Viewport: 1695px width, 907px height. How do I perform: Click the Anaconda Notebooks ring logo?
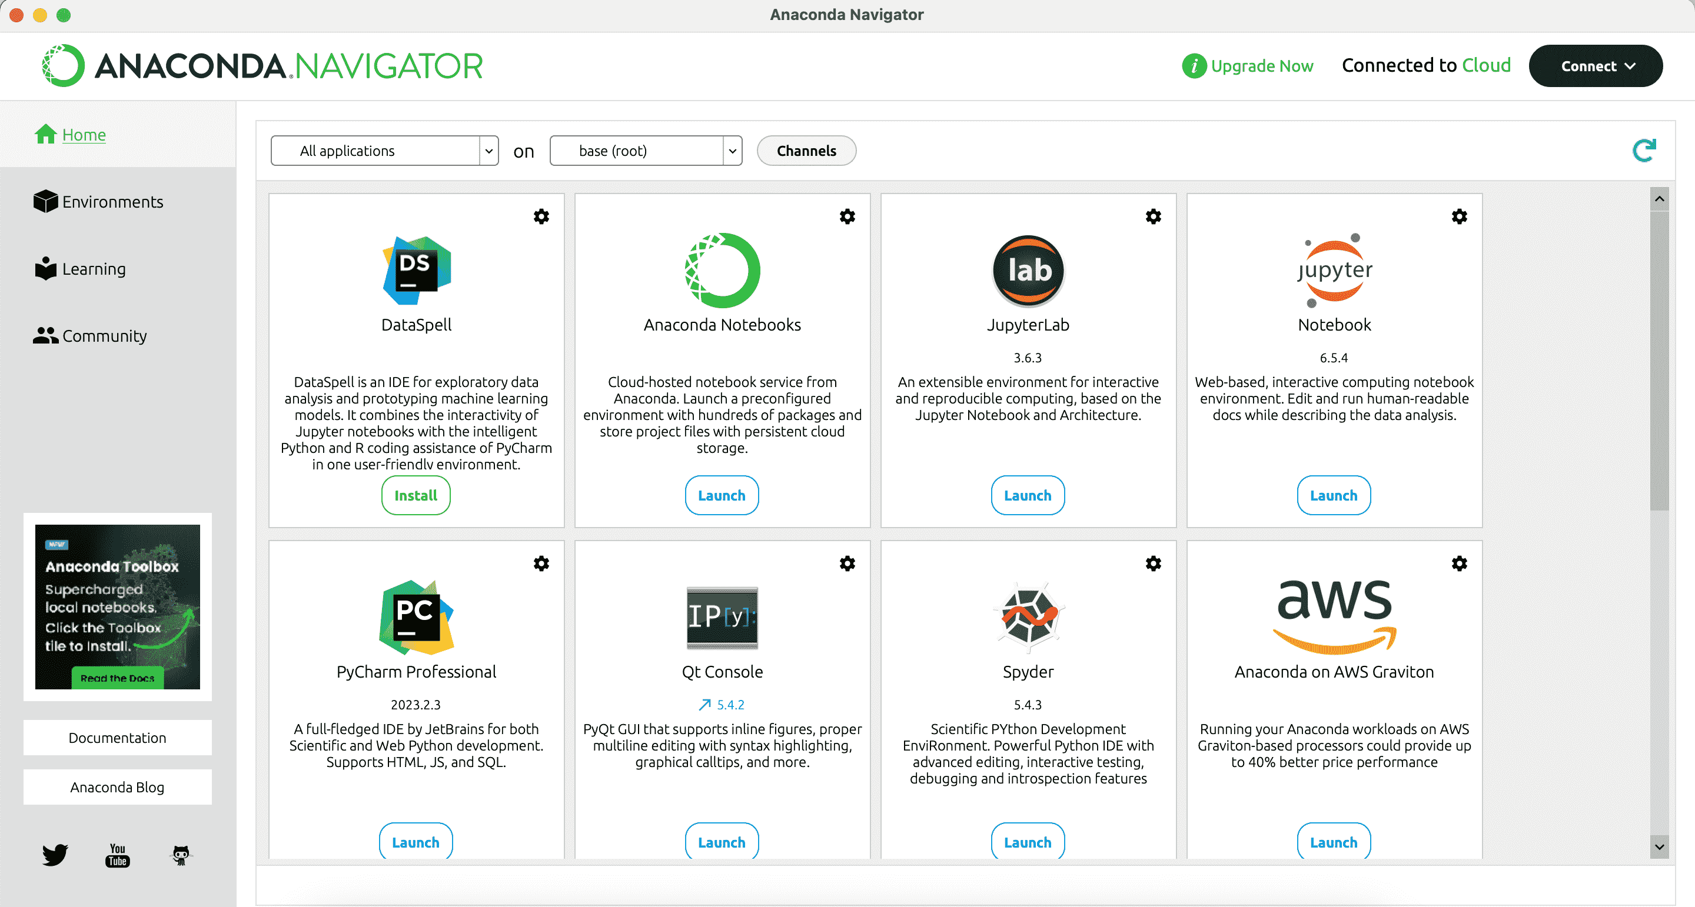point(722,271)
